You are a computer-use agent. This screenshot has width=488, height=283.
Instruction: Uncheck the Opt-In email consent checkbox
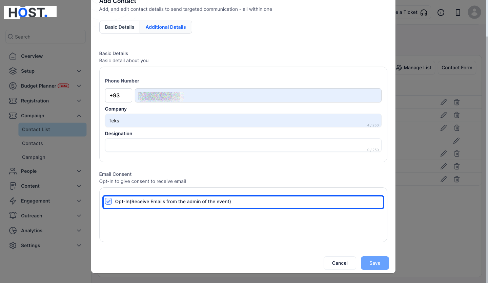pos(108,202)
